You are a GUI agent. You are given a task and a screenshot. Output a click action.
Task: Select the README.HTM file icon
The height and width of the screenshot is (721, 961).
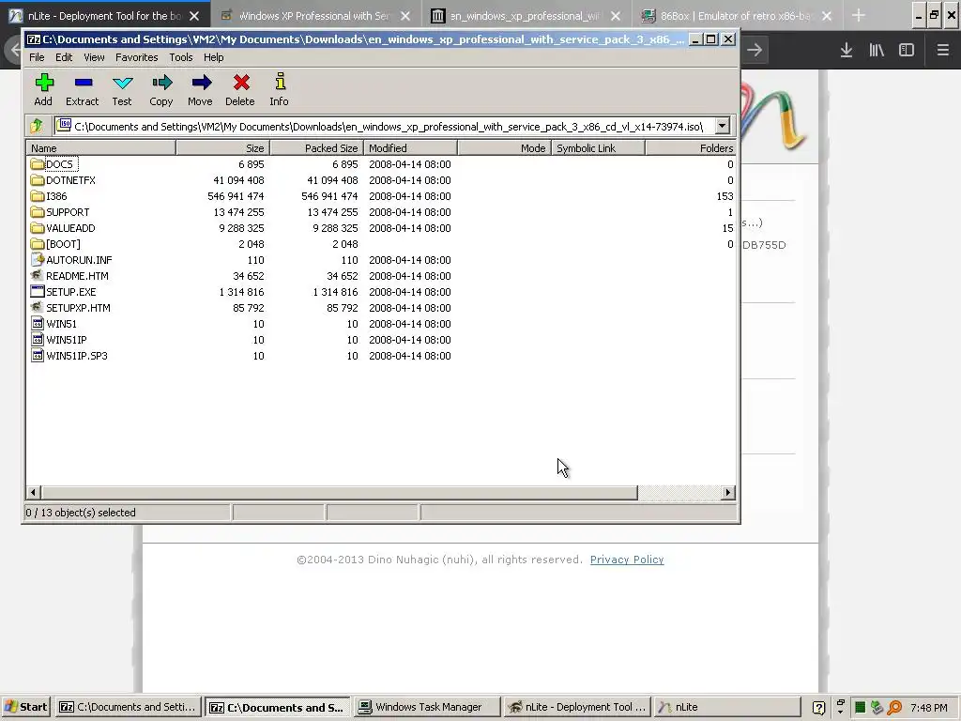point(38,276)
